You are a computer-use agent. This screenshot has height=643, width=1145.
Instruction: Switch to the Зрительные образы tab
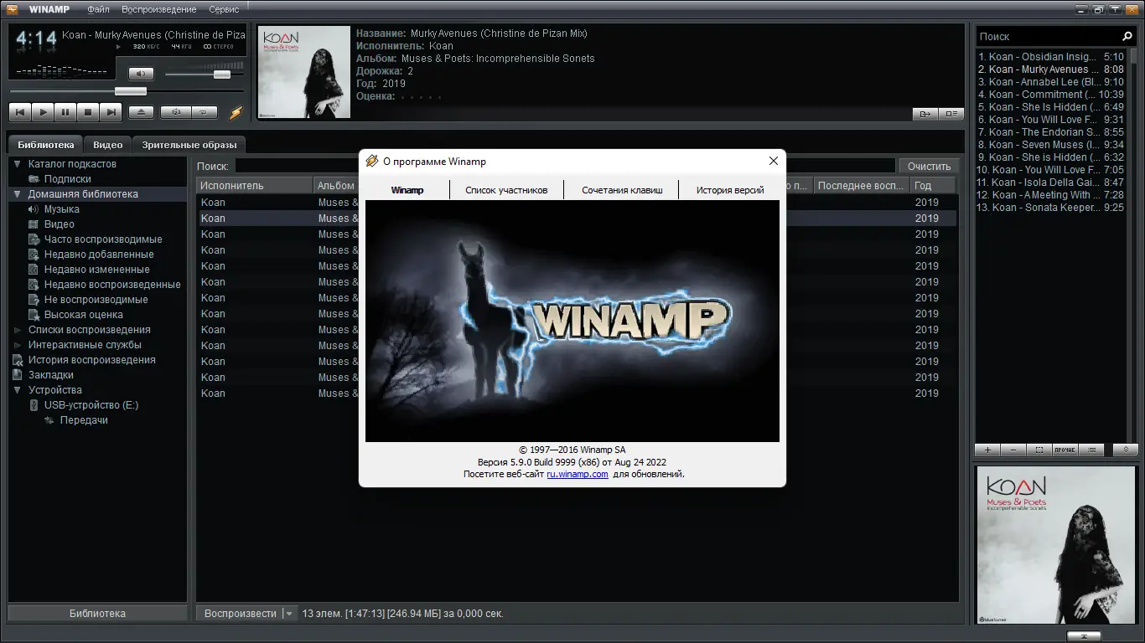(x=189, y=145)
